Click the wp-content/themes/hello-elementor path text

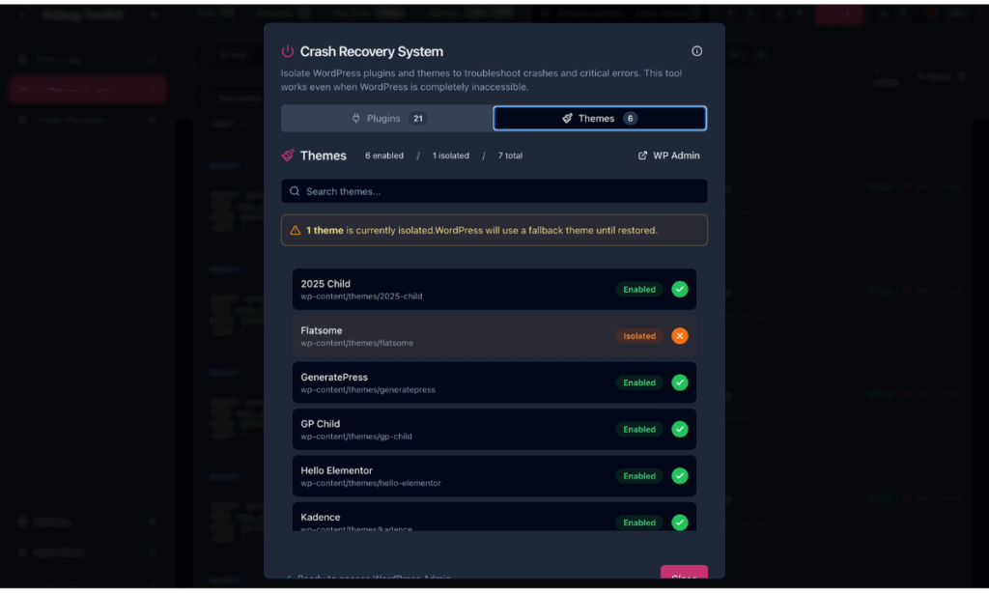click(x=370, y=483)
